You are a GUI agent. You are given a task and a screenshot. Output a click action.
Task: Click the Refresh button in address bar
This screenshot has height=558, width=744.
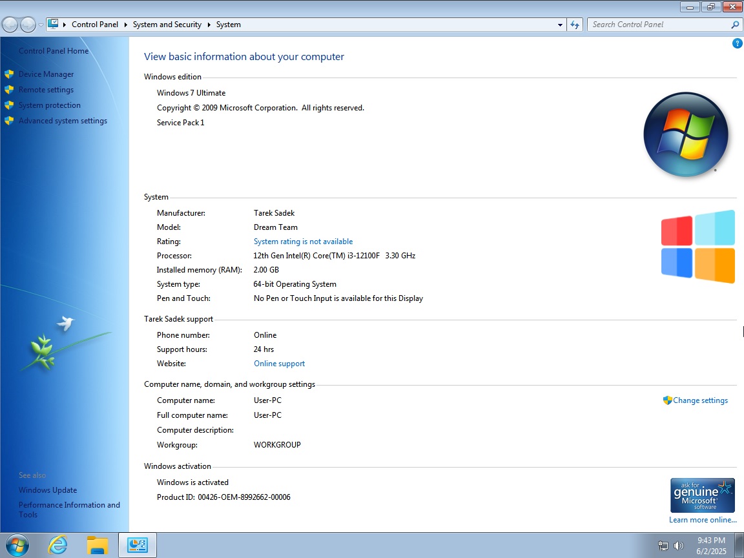pyautogui.click(x=575, y=25)
